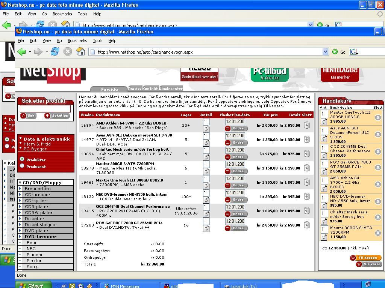Update quantity icon for AMD Athlon row
This screenshot has width=385, height=288.
click(x=206, y=129)
